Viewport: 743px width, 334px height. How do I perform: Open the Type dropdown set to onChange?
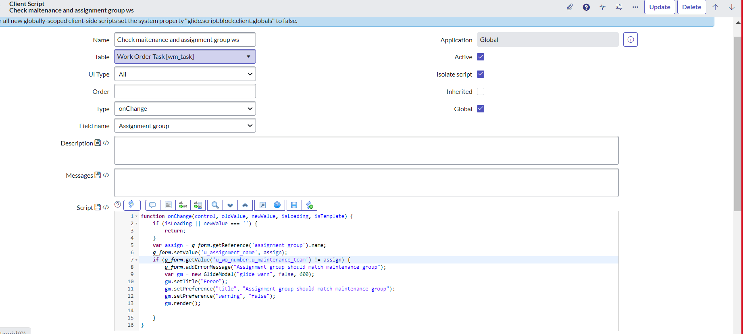[185, 108]
